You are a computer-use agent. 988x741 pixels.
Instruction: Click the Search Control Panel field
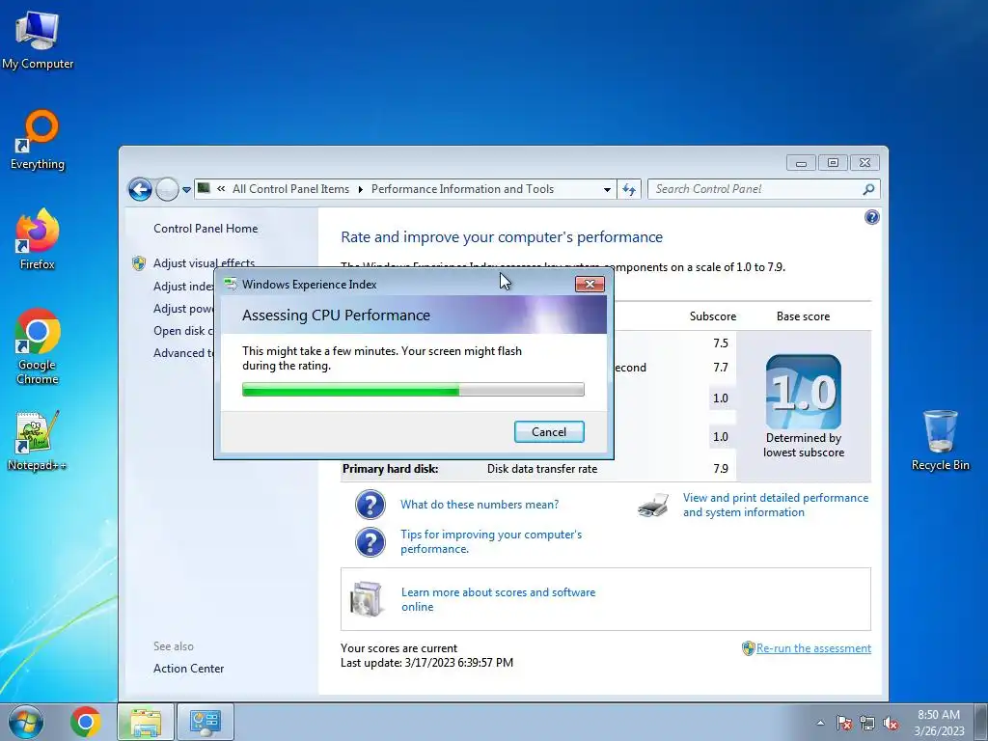pos(764,189)
